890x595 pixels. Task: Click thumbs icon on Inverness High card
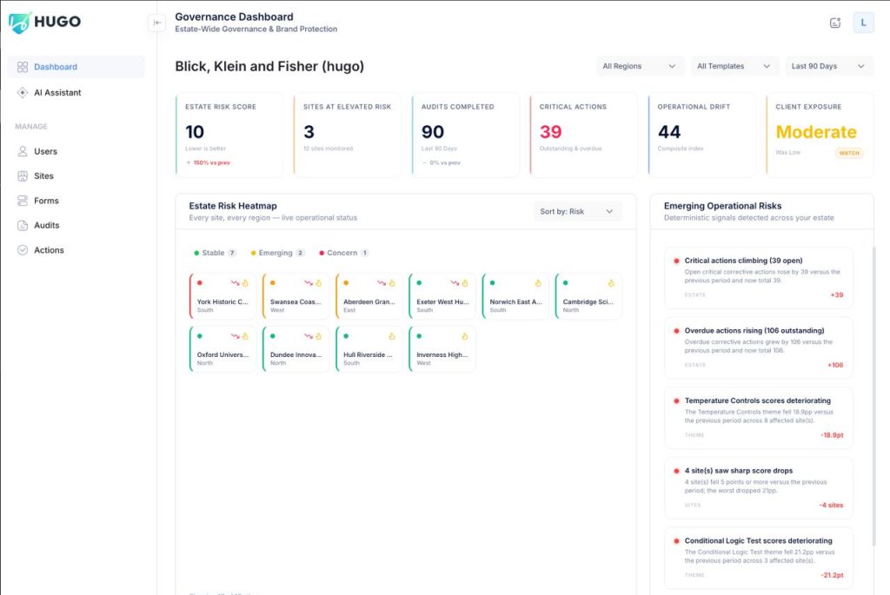465,336
